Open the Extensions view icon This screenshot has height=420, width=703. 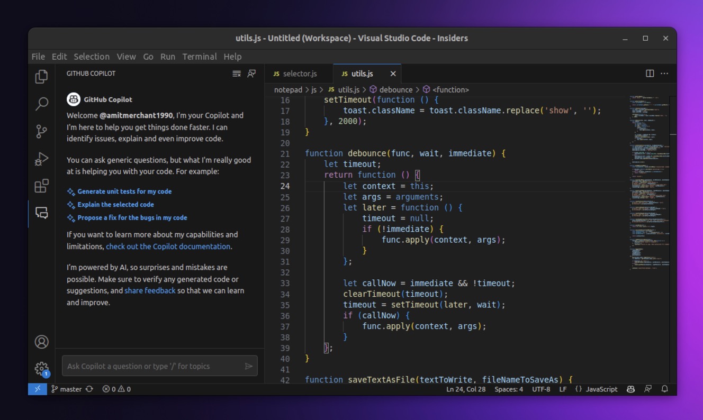point(41,186)
